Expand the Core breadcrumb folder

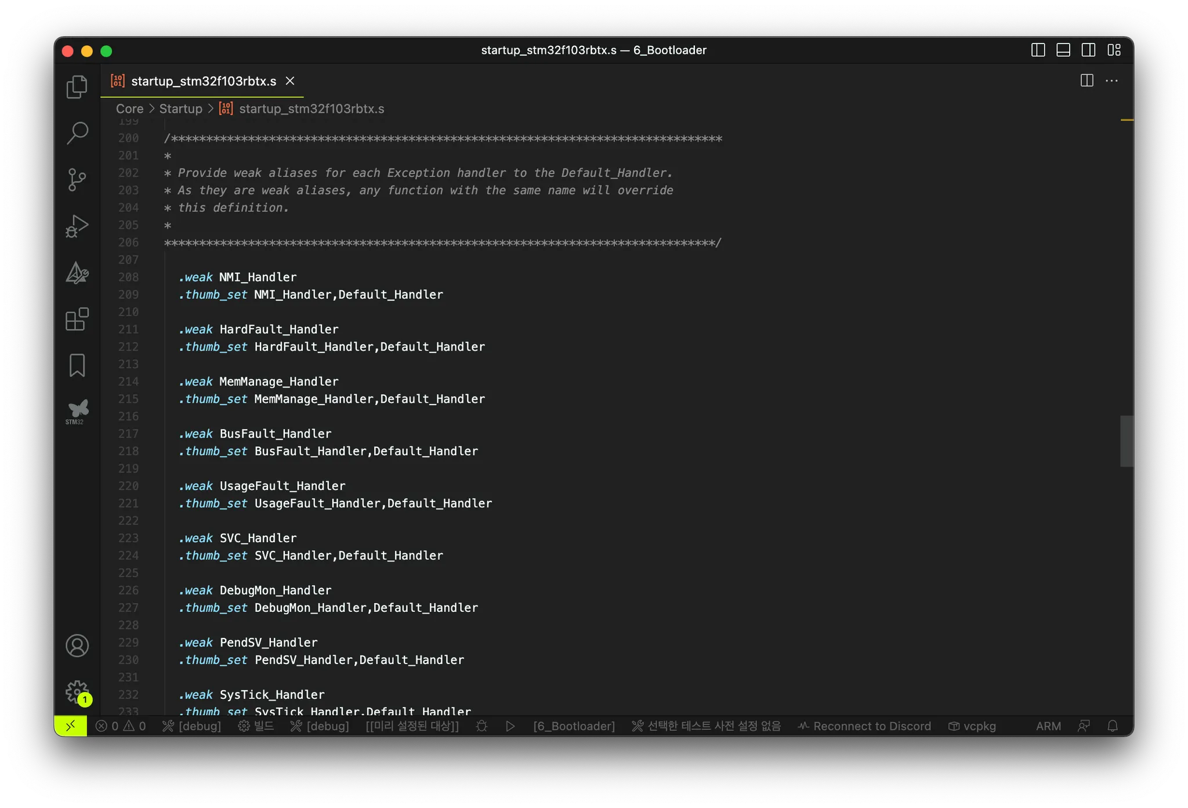click(x=129, y=109)
